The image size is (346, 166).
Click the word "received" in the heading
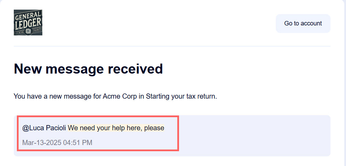tap(135, 69)
